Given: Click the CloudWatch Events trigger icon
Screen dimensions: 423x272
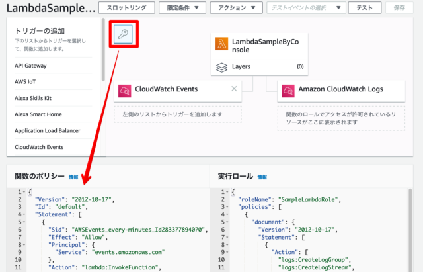Looking at the screenshot, I should pos(125,91).
